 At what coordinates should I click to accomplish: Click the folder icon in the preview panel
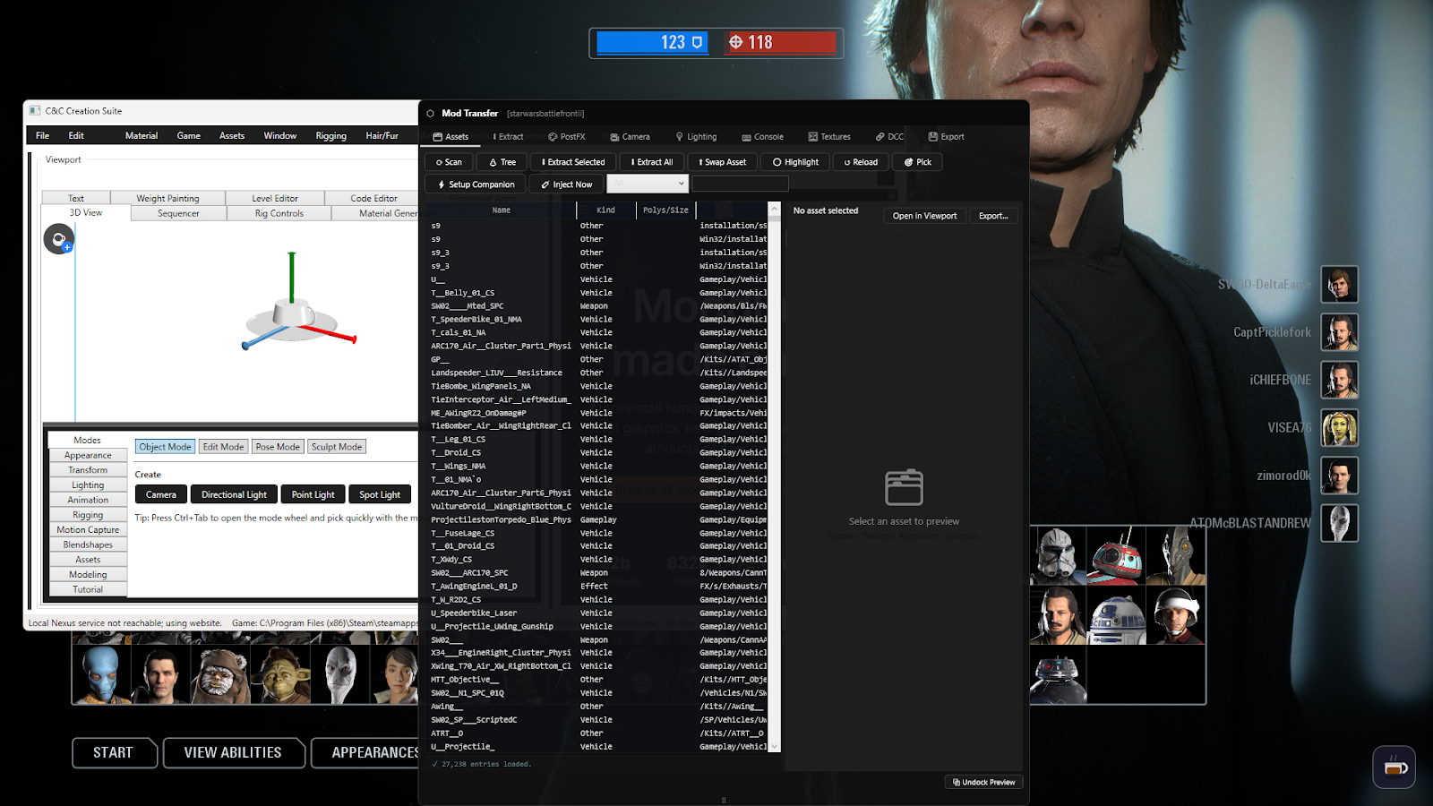tap(904, 486)
